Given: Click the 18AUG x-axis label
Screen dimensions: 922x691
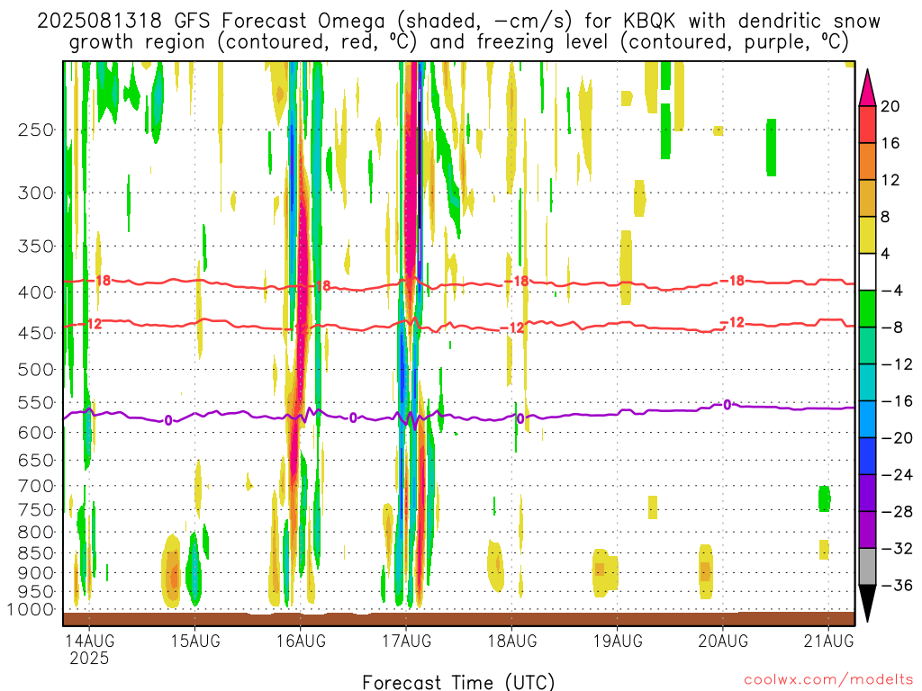Looking at the screenshot, I should click(x=511, y=641).
